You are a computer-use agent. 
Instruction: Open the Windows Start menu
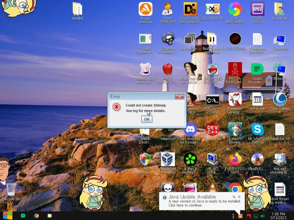8,216
